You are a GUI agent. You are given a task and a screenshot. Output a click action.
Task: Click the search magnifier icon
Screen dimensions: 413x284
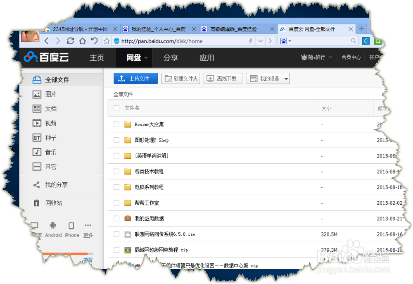[353, 41]
